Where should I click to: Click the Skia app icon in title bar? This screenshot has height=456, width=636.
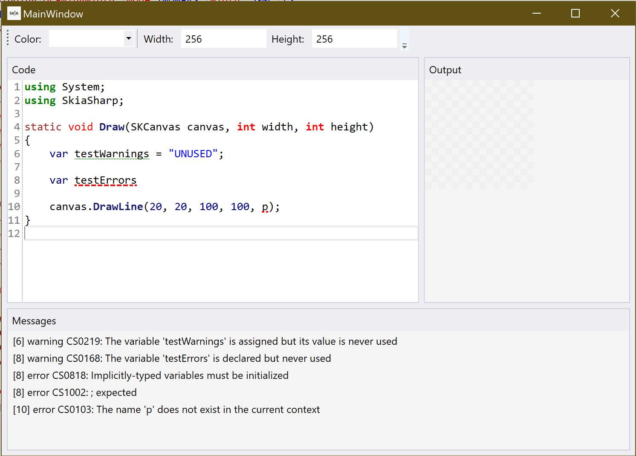(x=14, y=14)
